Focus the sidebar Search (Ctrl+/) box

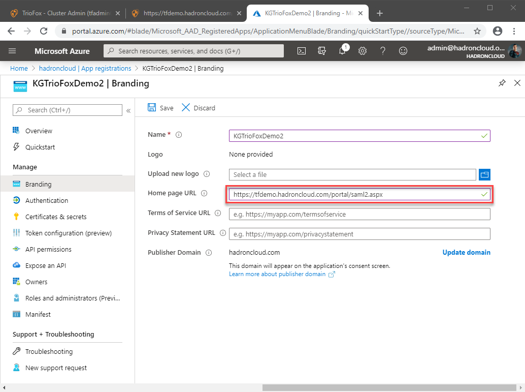click(x=68, y=110)
